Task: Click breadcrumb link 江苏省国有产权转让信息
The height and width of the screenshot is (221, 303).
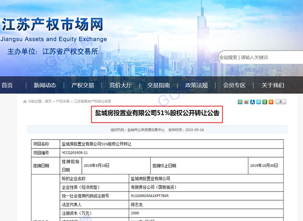Action: [x=92, y=101]
